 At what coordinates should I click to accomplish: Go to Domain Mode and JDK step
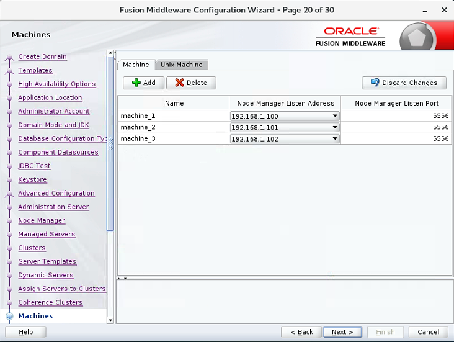click(x=53, y=125)
